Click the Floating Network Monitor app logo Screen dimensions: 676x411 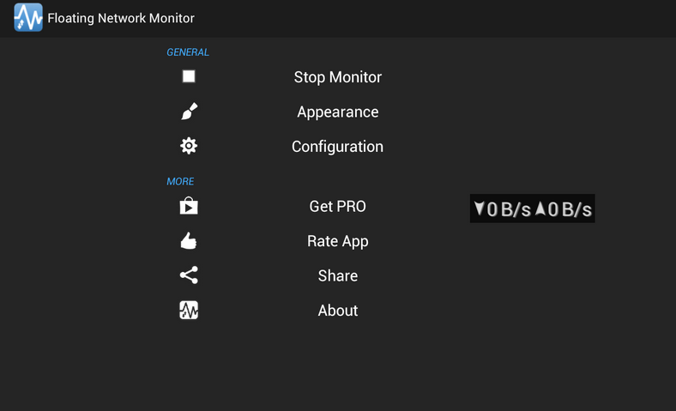point(28,18)
